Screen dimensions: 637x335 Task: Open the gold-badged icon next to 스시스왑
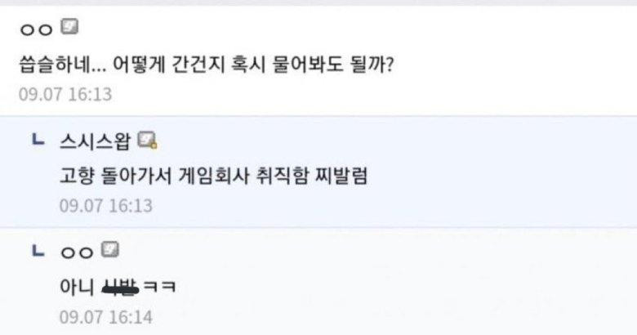[147, 141]
